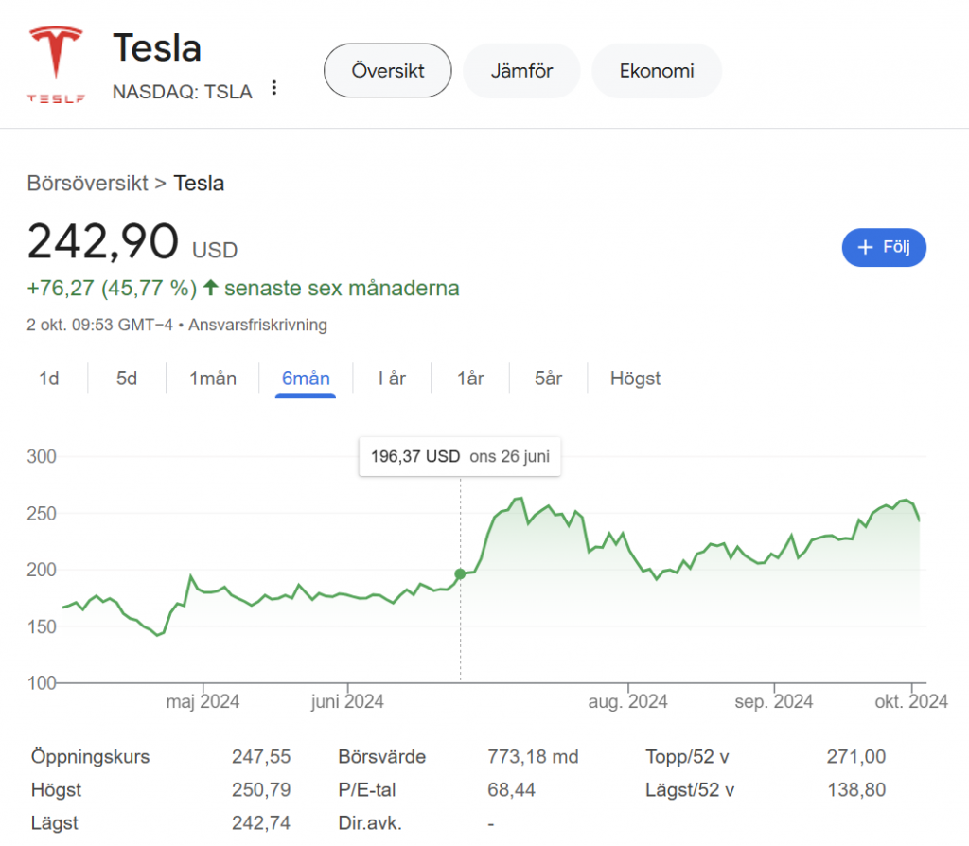Click the Tesla company name heading
The height and width of the screenshot is (846, 969).
(157, 47)
